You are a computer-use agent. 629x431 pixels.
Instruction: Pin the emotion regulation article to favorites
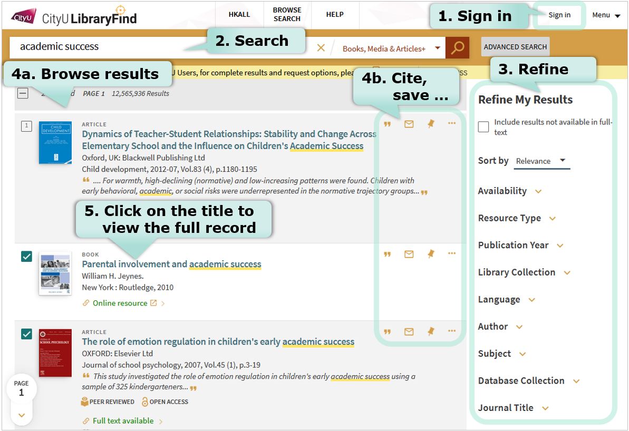[x=430, y=331]
